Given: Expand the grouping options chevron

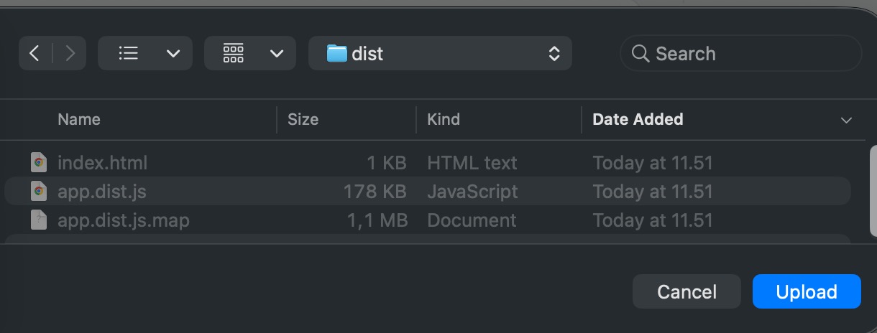Looking at the screenshot, I should (277, 53).
